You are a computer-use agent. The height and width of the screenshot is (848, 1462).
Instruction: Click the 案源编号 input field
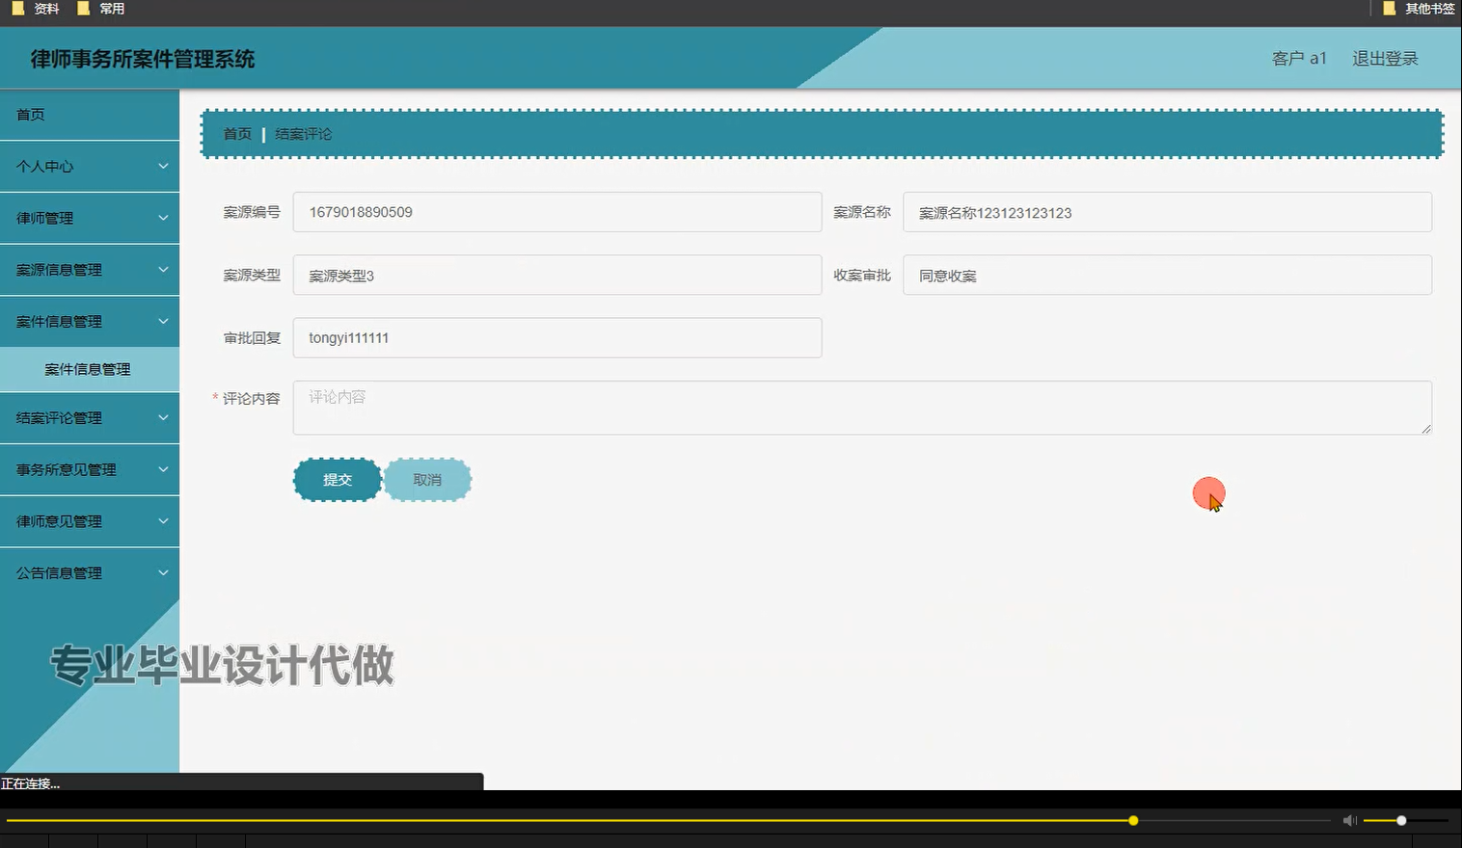tap(557, 212)
